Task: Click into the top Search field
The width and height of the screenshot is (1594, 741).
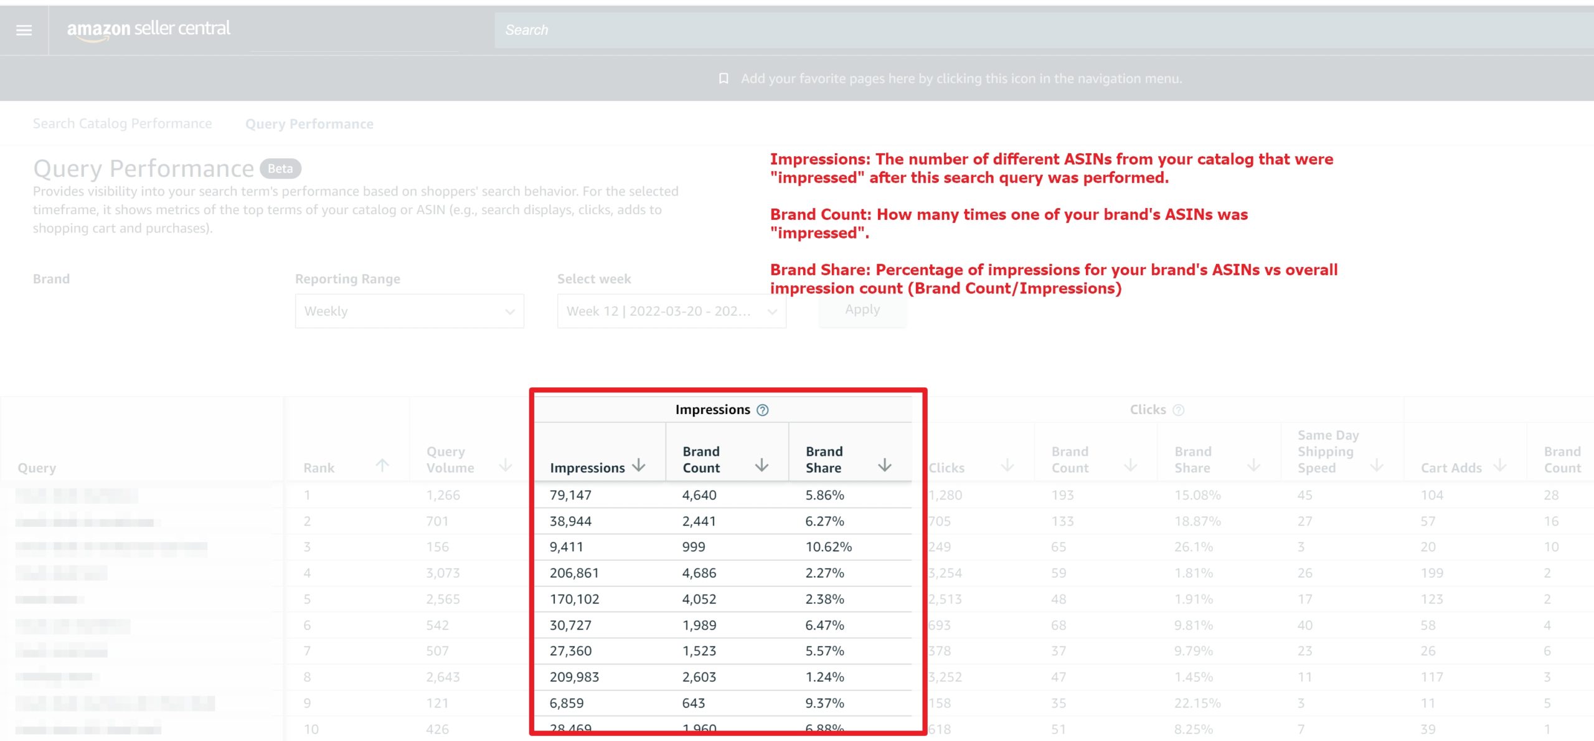Action: [1044, 30]
